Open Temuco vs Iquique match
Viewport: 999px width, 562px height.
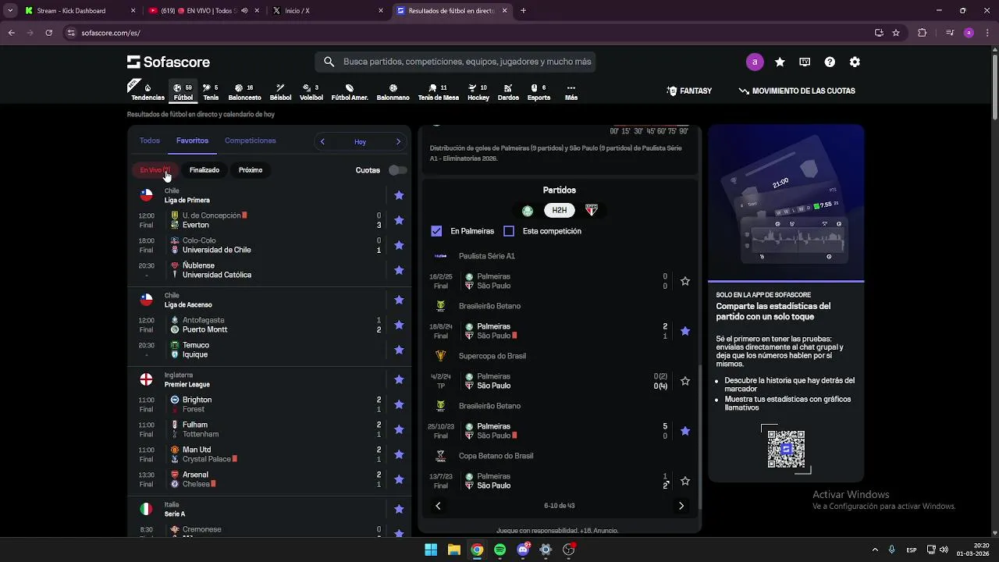[x=258, y=350]
